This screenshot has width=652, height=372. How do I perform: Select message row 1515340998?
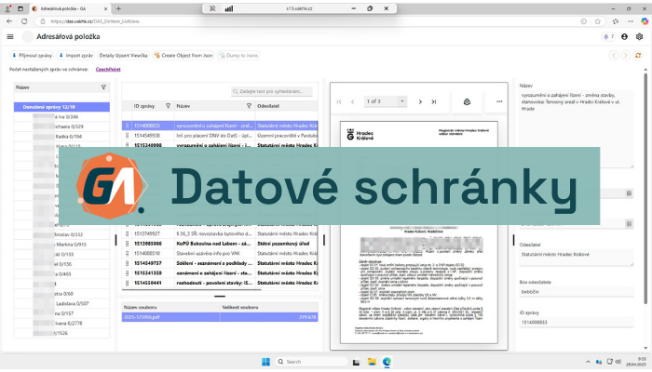[220, 145]
